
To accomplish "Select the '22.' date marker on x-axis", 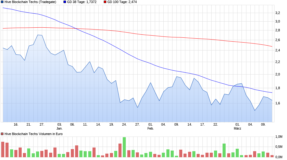I will point(216,124).
